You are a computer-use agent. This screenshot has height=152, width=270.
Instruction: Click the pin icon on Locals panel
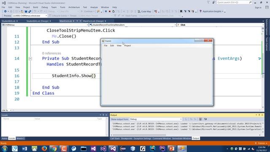pyautogui.click(x=103, y=115)
